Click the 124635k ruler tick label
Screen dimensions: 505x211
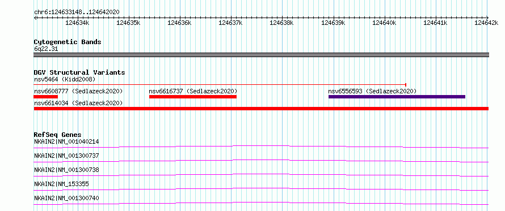click(x=128, y=23)
